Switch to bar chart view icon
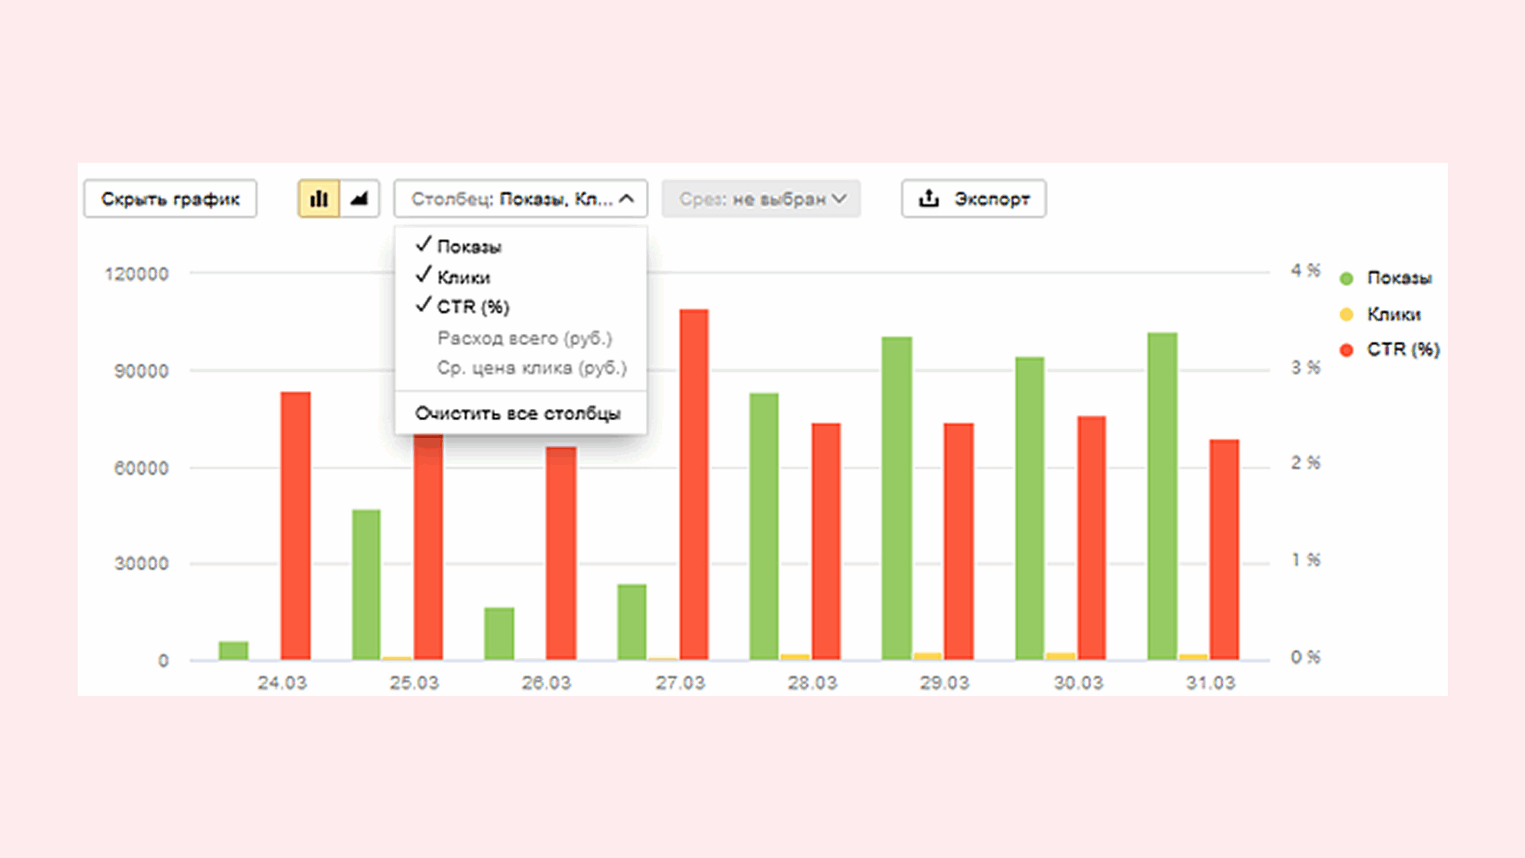Screen dimensions: 1525x858 (319, 198)
